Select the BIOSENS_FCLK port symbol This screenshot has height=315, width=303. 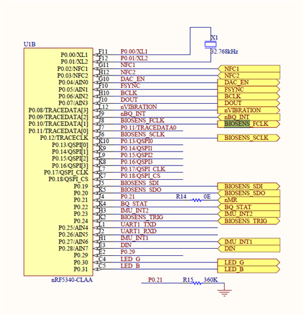point(248,124)
